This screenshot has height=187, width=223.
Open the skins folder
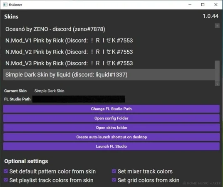111,128
